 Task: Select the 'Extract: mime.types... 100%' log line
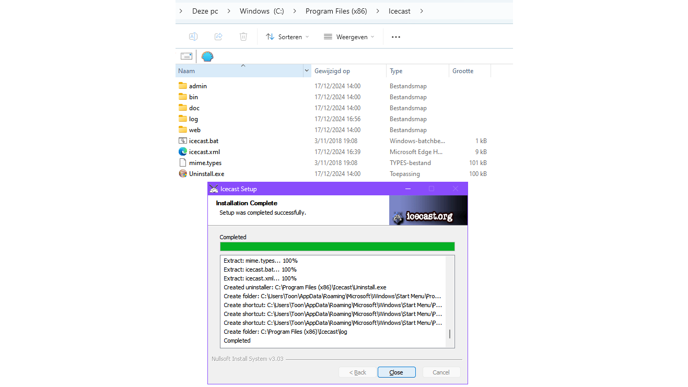261,261
